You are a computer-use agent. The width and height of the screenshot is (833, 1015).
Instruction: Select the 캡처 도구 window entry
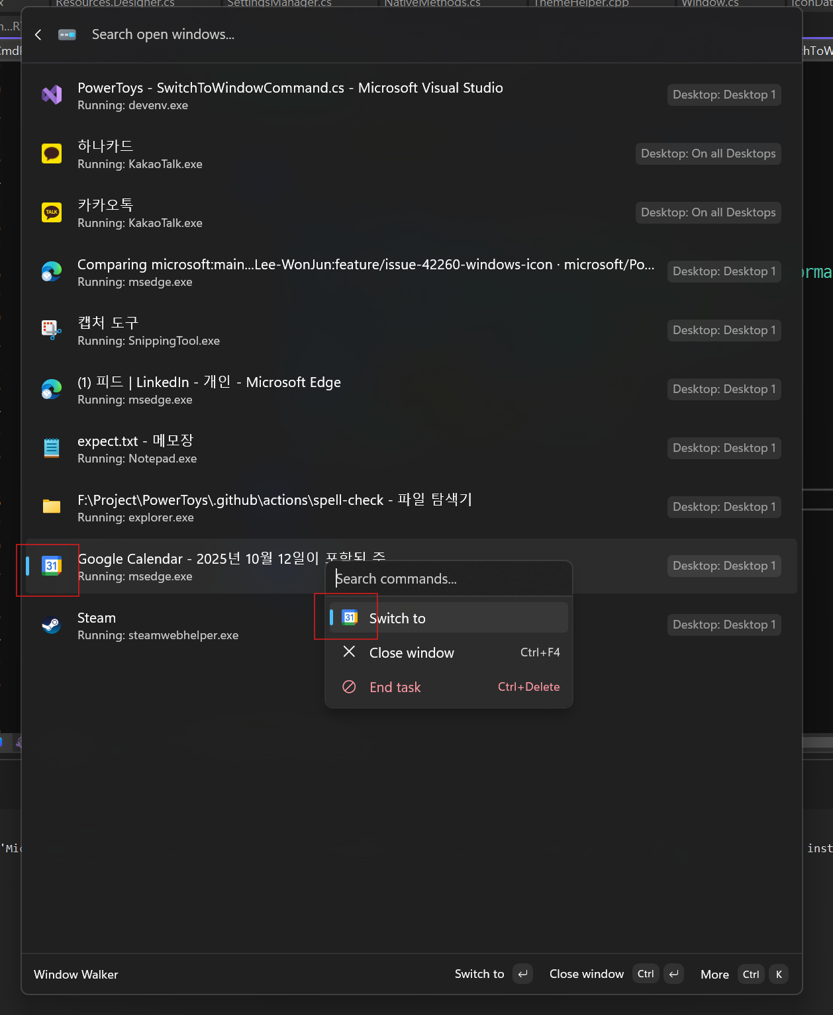[x=411, y=331]
